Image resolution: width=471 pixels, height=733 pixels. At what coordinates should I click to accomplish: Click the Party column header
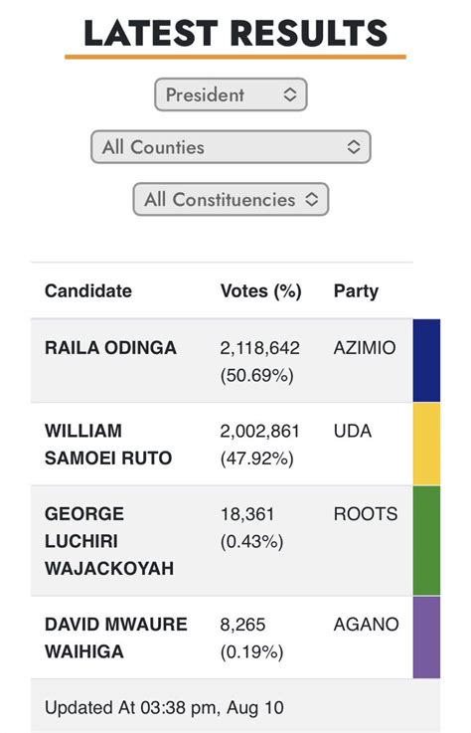[356, 291]
